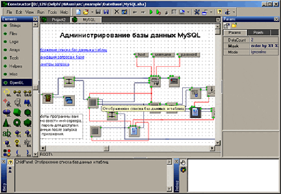The image size is (281, 194).
Task: Click the yellow question icon in Help panel
Action: coord(10,162)
